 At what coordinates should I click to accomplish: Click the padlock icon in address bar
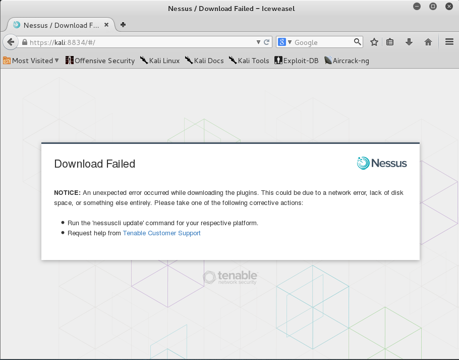[25, 42]
